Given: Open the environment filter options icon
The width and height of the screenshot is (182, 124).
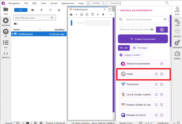Looking at the screenshot, I should 165,20.
